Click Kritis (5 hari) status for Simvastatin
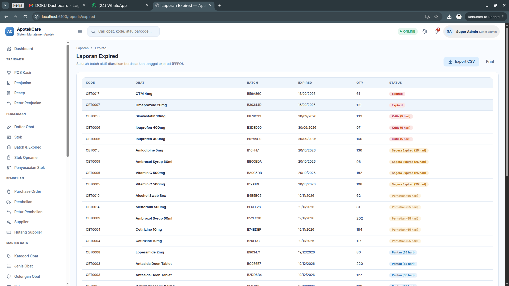The height and width of the screenshot is (286, 509). pyautogui.click(x=401, y=116)
